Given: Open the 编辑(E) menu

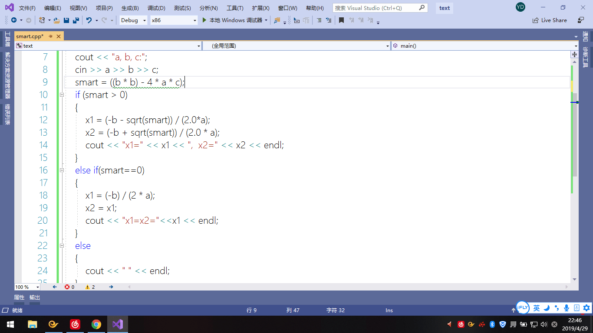Looking at the screenshot, I should coord(53,8).
